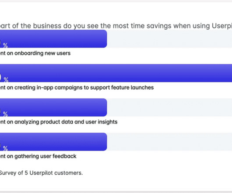Select the 'gathering user feedback' answer label

[38, 156]
